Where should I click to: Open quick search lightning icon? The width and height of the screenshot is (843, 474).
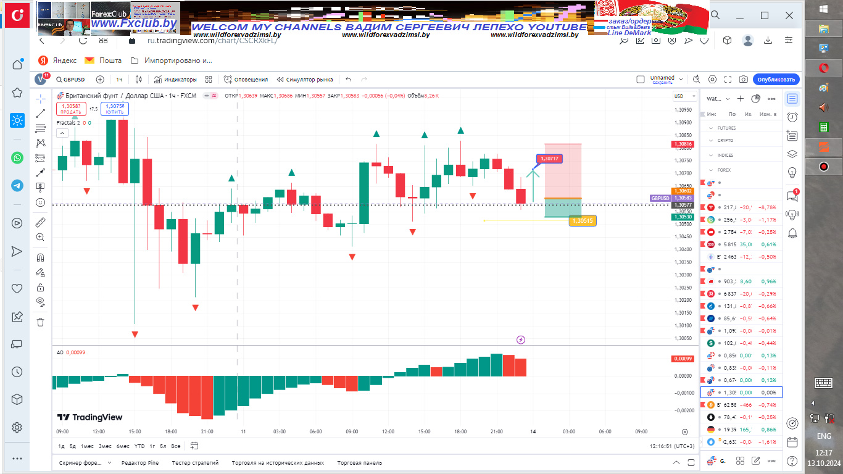(x=697, y=80)
